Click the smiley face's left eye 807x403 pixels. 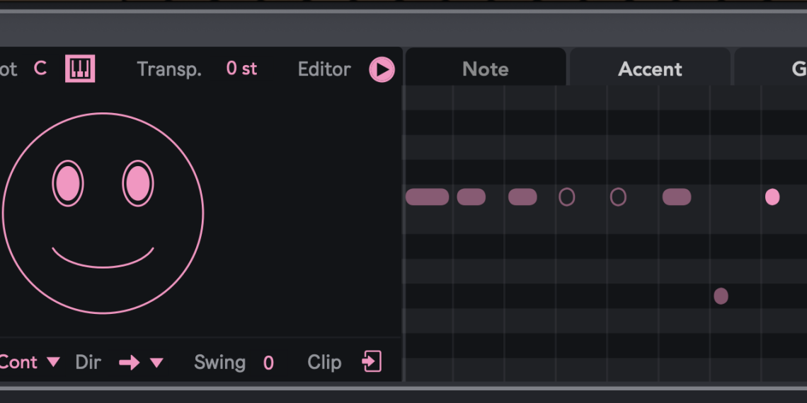click(x=68, y=183)
